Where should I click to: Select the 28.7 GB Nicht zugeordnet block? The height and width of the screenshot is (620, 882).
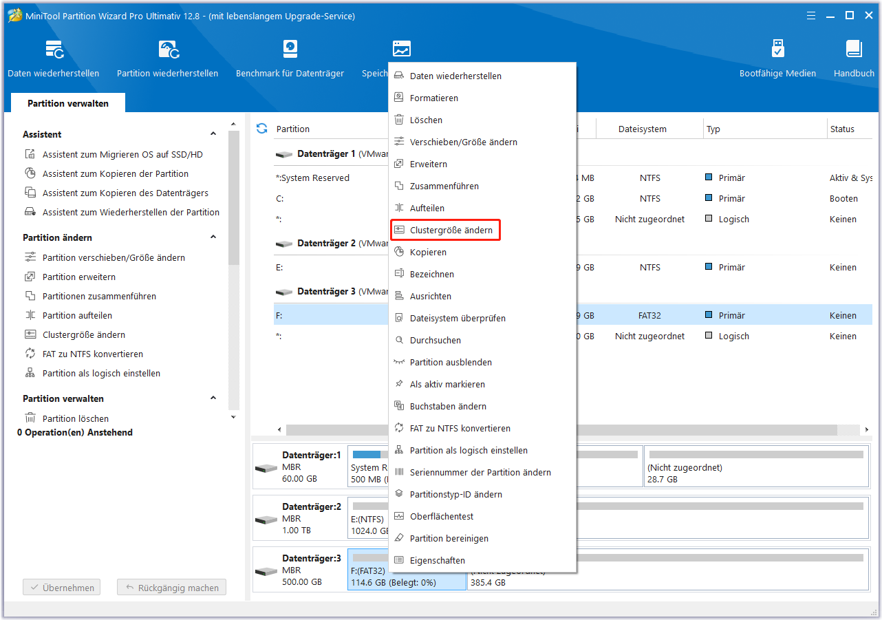[x=756, y=467]
